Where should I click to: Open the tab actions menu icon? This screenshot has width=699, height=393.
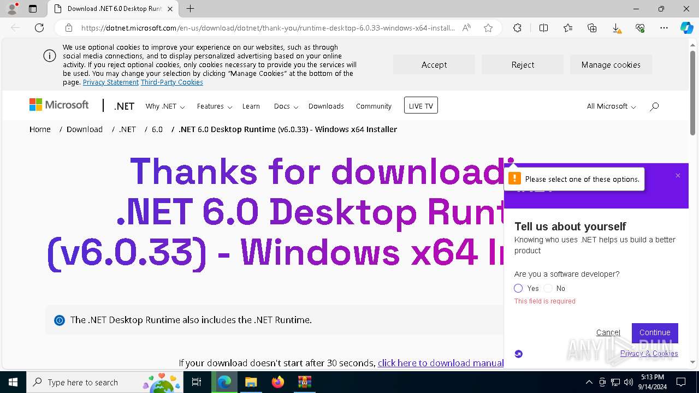pos(33,9)
